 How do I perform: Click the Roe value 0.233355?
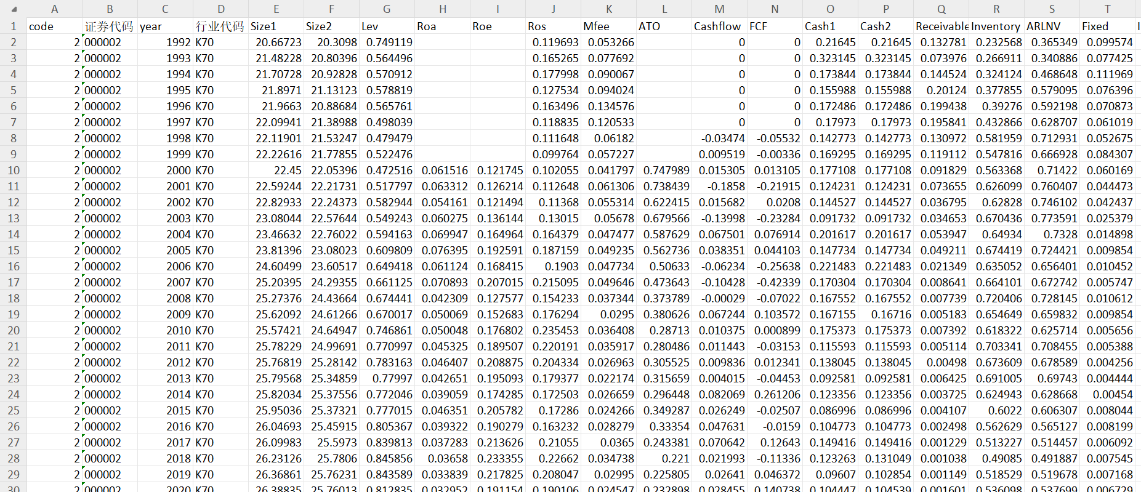click(498, 459)
